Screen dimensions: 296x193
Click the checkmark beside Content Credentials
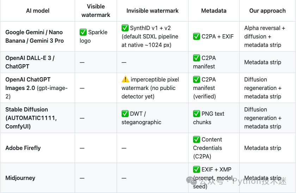(197, 139)
